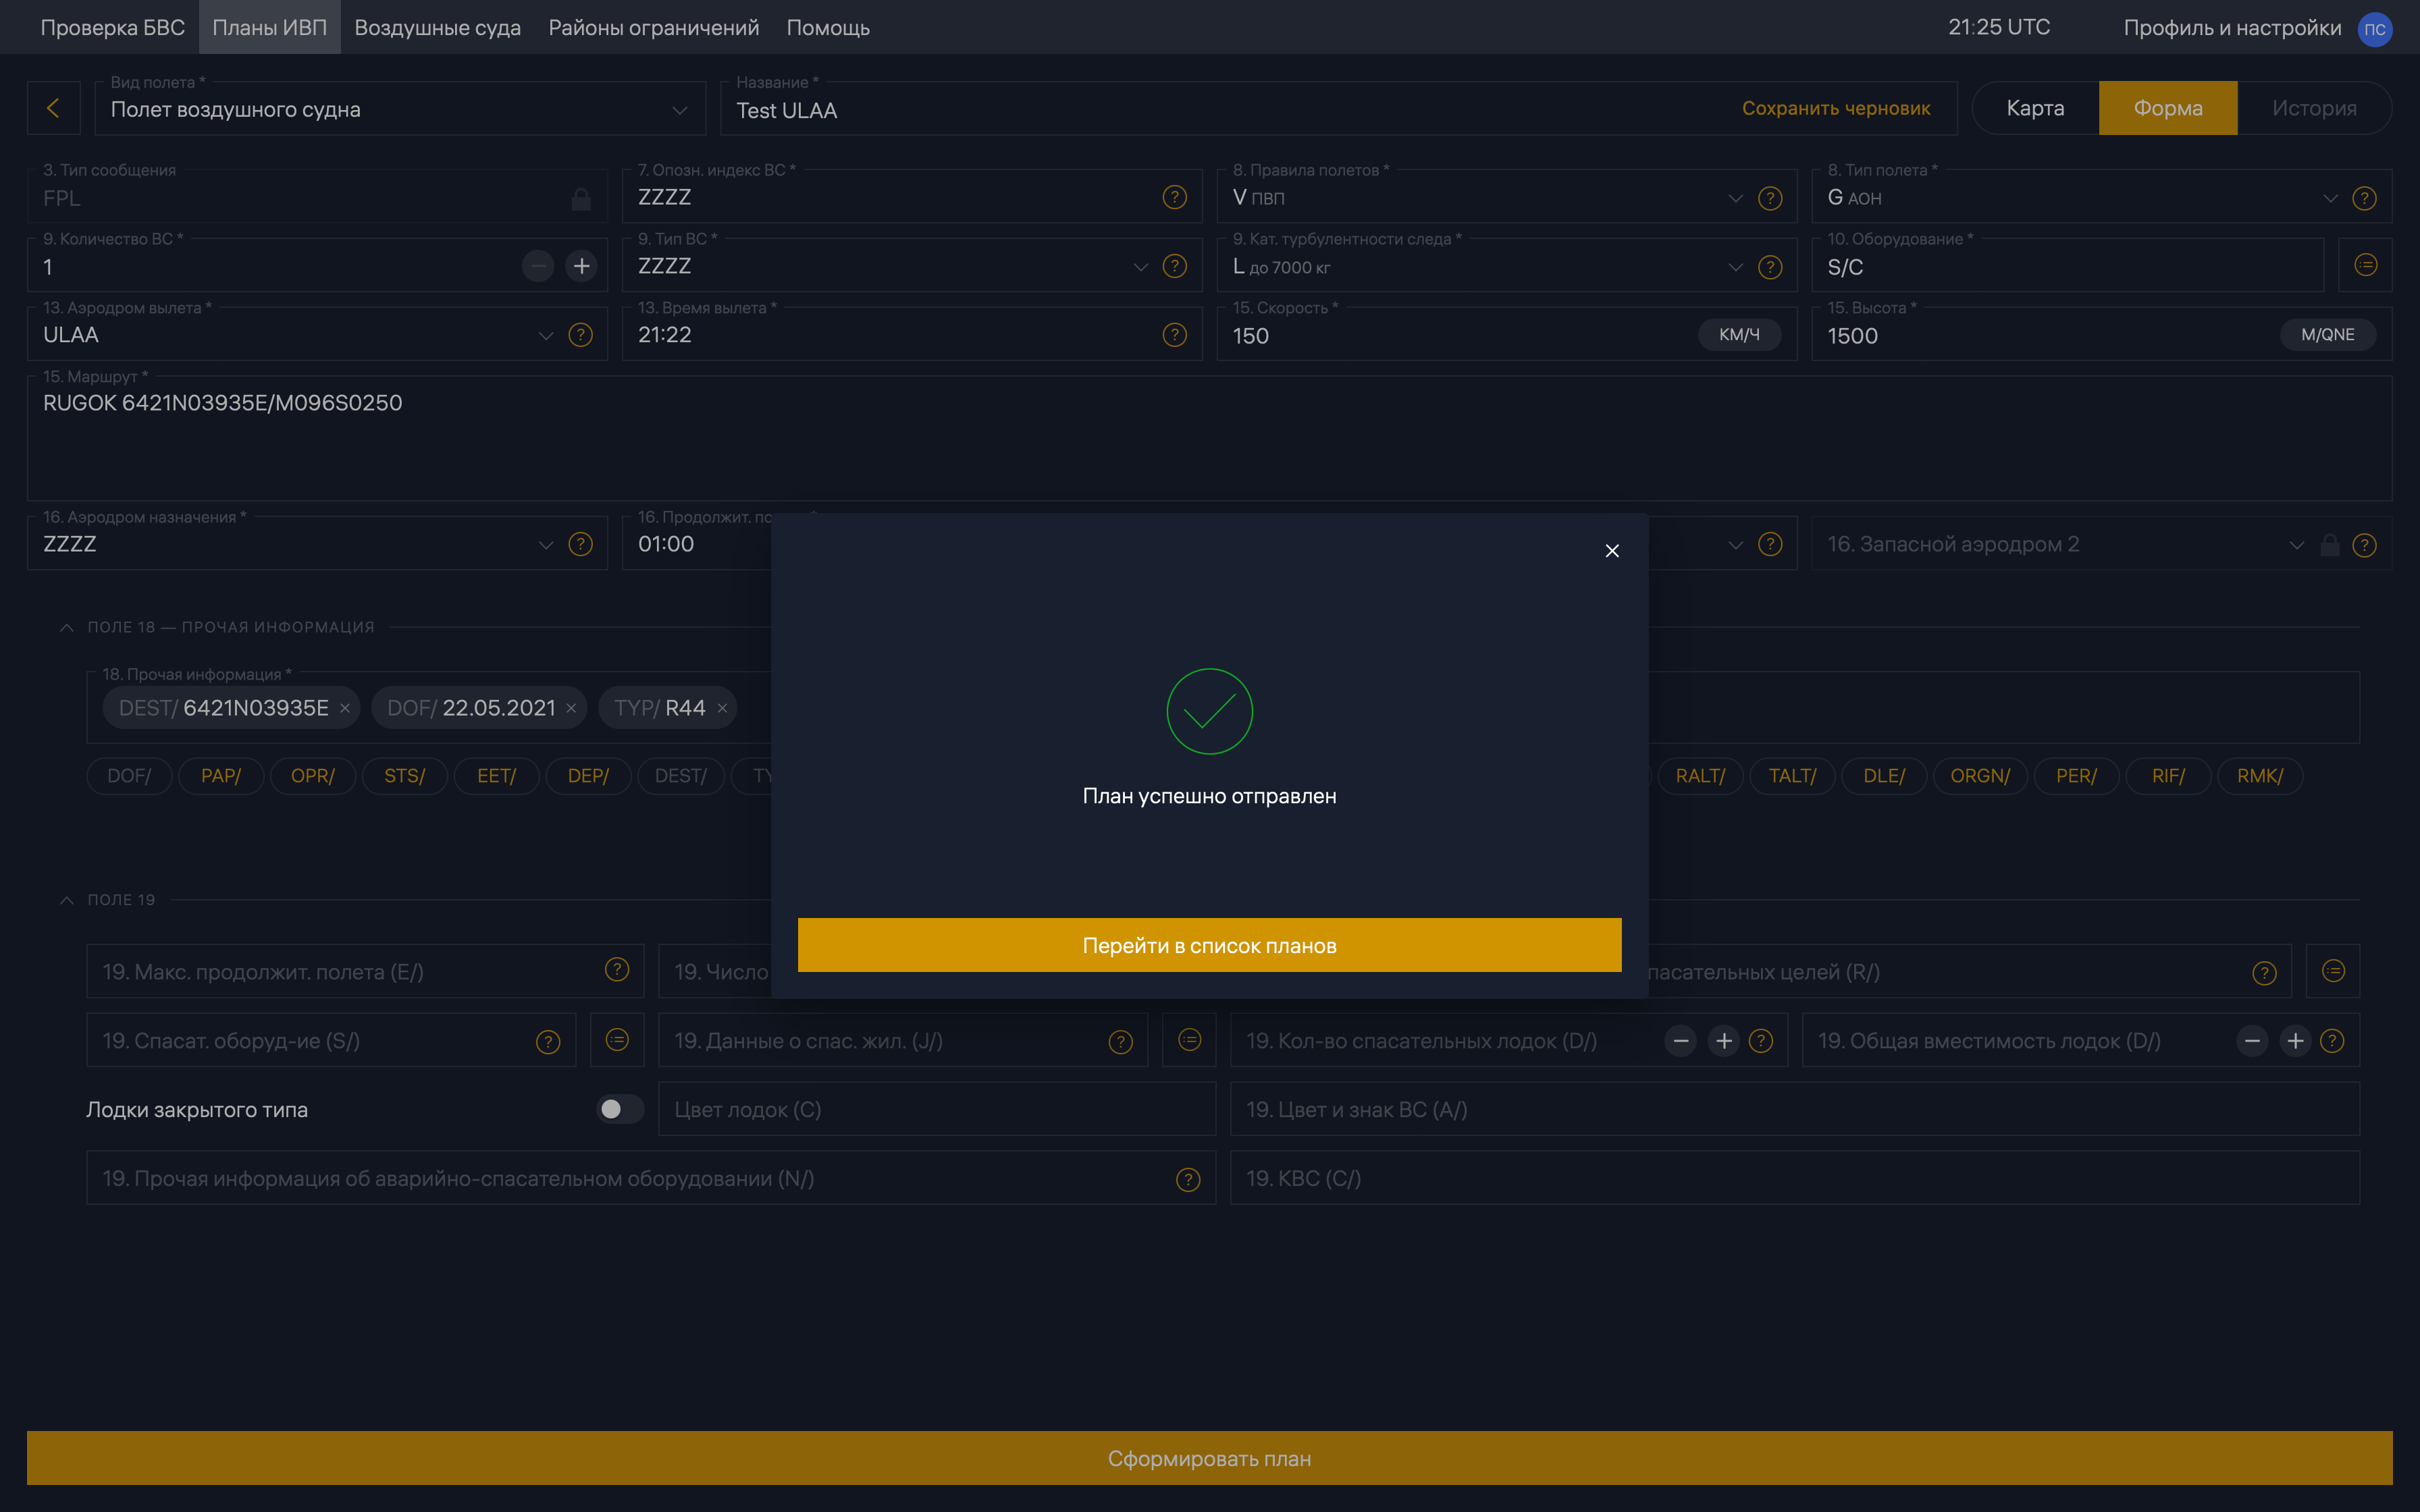Open list icon for rescue equipment S/

click(617, 1040)
